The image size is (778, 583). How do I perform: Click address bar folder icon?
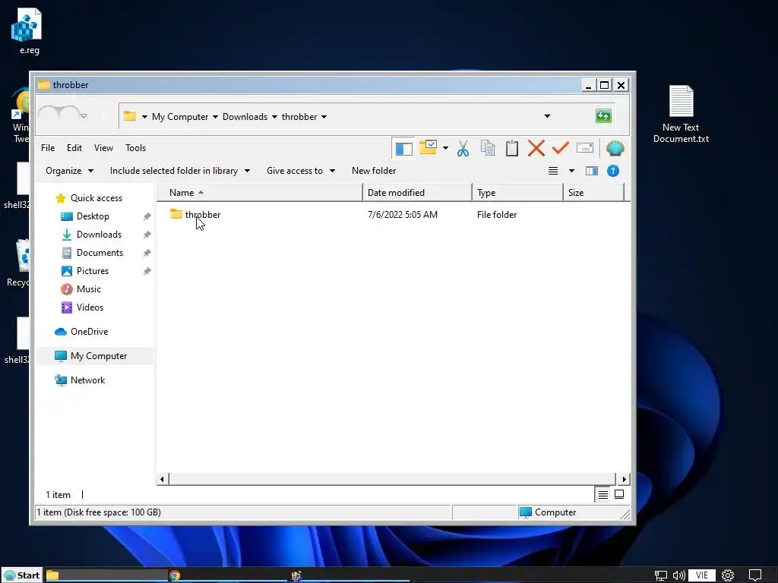pos(130,116)
